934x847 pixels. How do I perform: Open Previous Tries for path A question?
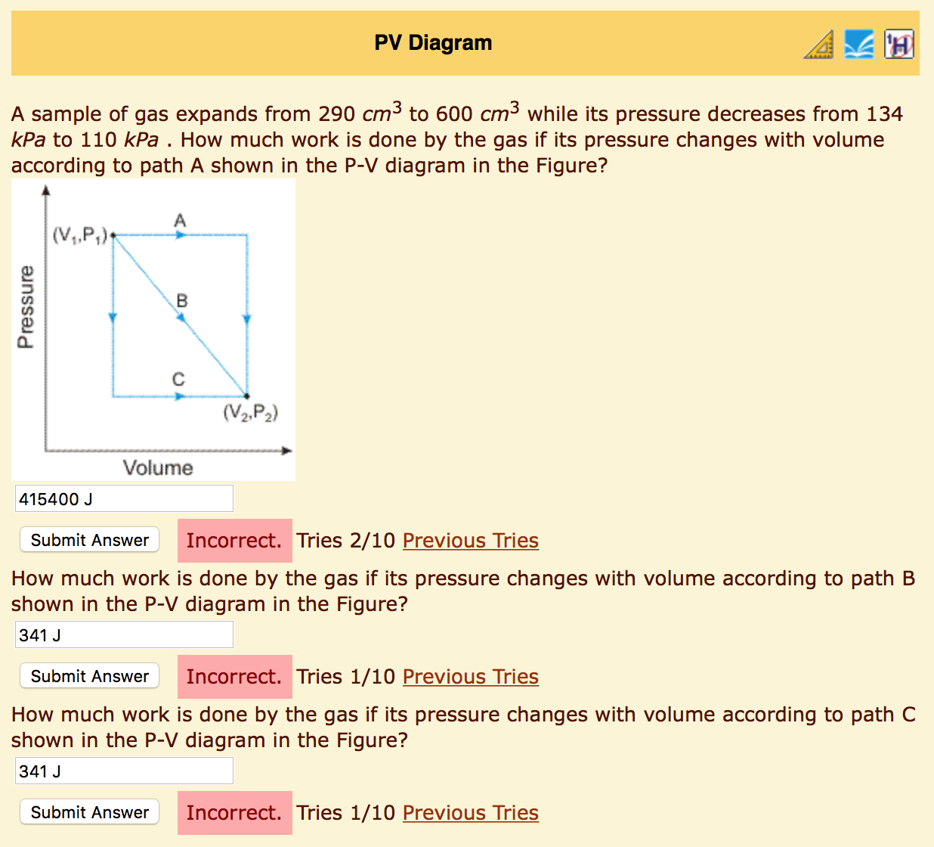[470, 540]
